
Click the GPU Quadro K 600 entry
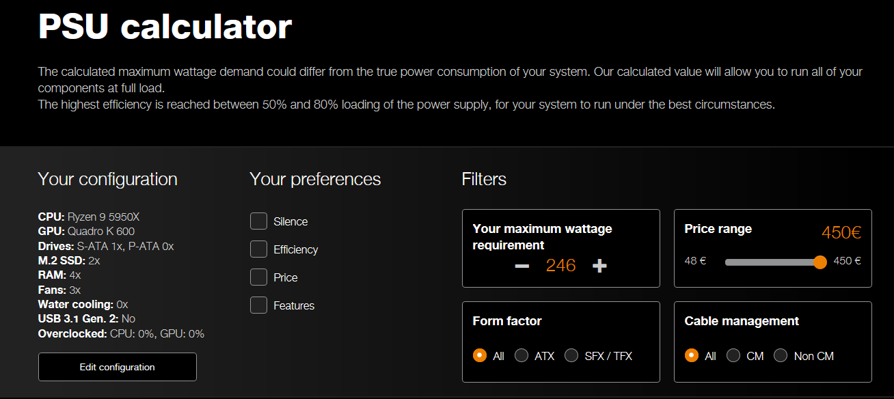(x=87, y=231)
